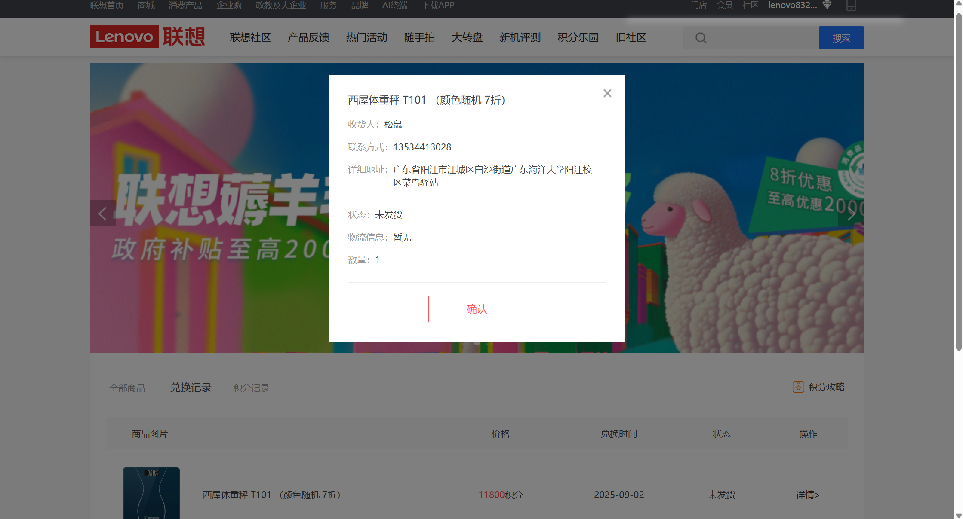Click the diamond membership icon
Screen dimensions: 963x519
pyautogui.click(x=827, y=5)
